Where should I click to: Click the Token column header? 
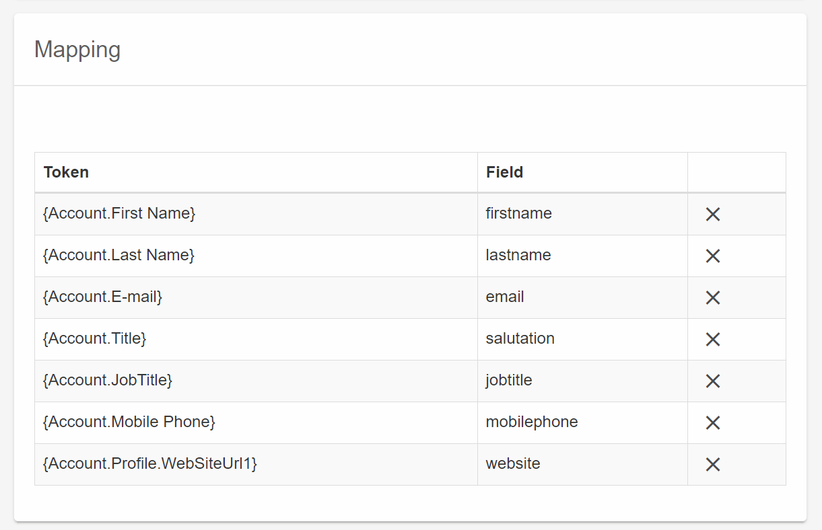[66, 172]
